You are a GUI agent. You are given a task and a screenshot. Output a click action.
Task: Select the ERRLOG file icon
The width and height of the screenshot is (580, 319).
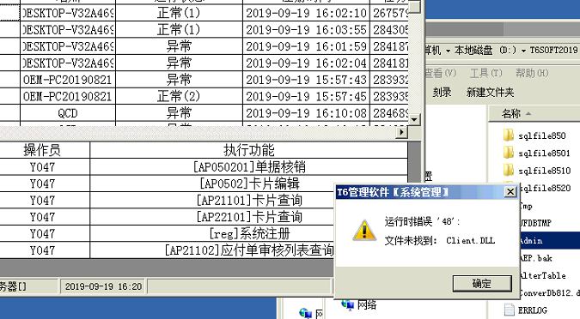(510, 310)
